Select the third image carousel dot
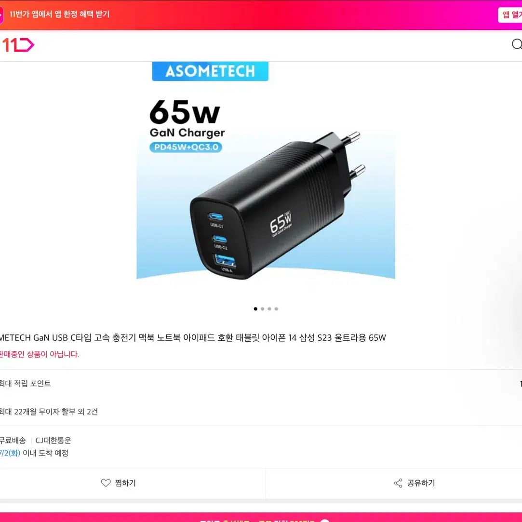Viewport: 522px width, 522px height. (269, 309)
